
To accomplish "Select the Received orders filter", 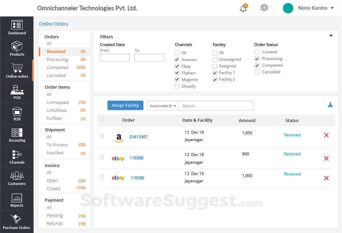I will point(56,51).
